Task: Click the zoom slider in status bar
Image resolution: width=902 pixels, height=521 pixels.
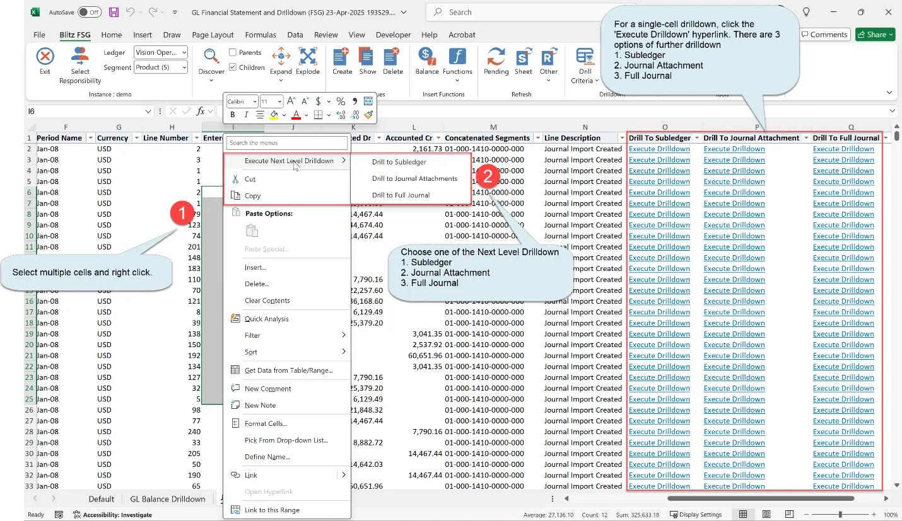Action: coord(840,515)
